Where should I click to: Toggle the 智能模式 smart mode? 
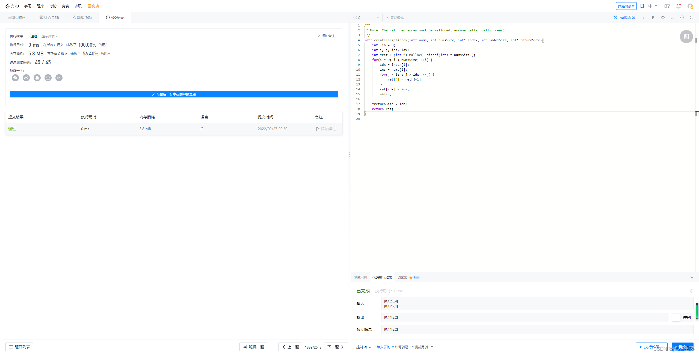[395, 17]
